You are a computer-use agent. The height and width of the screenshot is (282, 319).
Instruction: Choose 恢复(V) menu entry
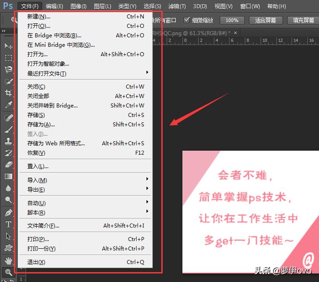pyautogui.click(x=85, y=153)
